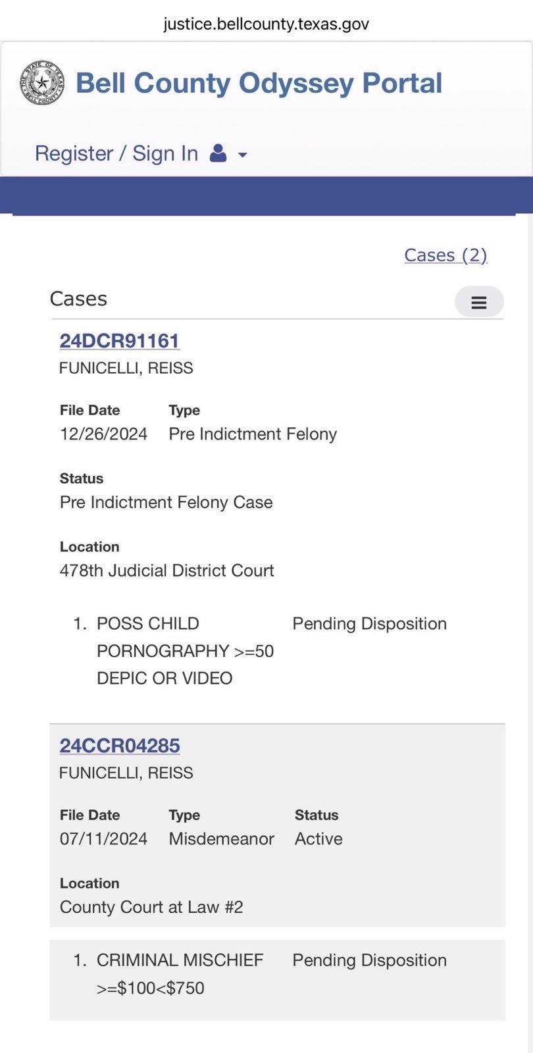Click the justice.bellcounty.texas.gov address bar
This screenshot has height=1053, width=533.
266,24
